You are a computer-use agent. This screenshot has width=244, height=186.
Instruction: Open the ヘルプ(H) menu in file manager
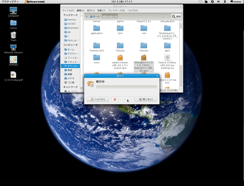pos(132,10)
